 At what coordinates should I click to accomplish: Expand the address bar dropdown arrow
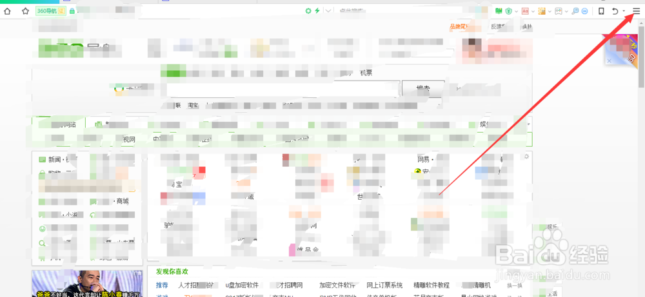328,11
